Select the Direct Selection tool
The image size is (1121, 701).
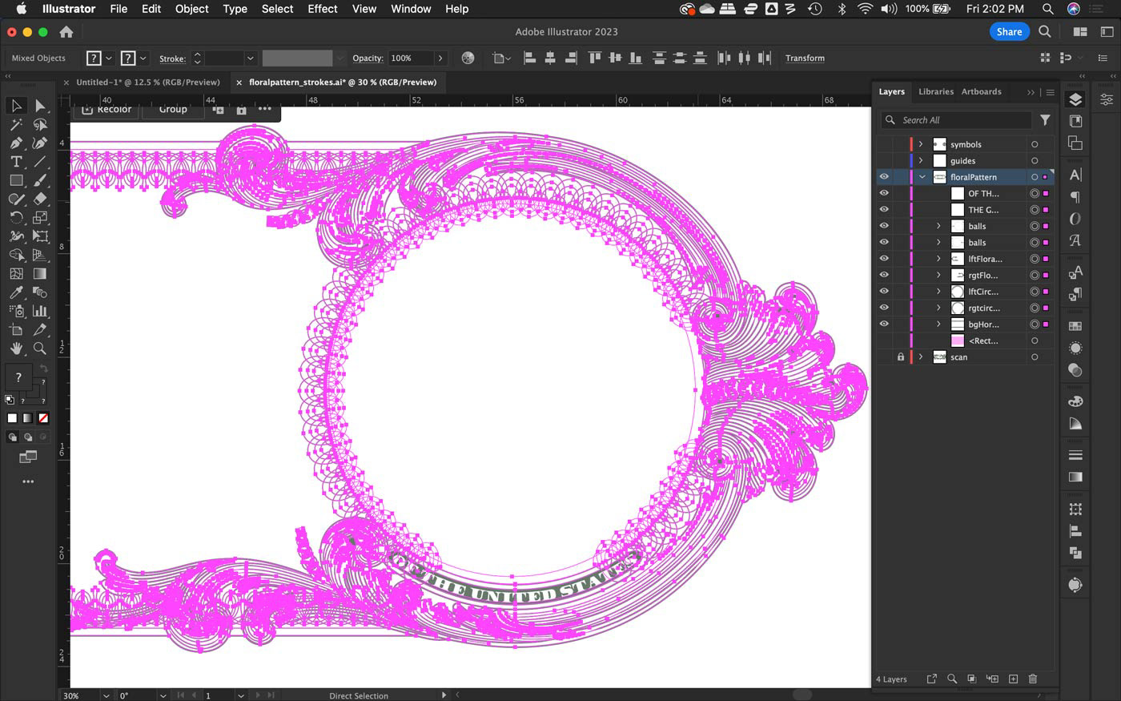pyautogui.click(x=40, y=106)
